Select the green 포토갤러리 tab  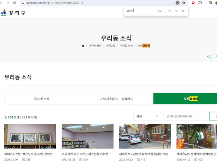pyautogui.click(x=185, y=99)
